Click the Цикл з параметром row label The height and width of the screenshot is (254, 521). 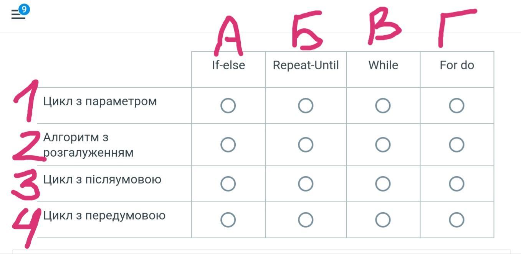100,102
